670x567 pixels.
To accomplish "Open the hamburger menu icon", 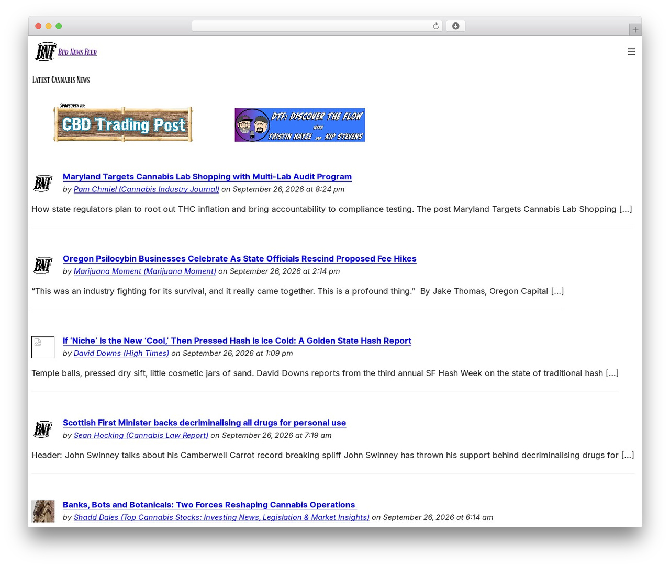I will point(631,52).
